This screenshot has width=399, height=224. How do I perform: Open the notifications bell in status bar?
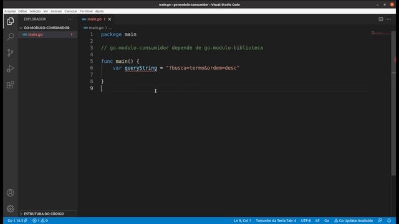coord(389,220)
